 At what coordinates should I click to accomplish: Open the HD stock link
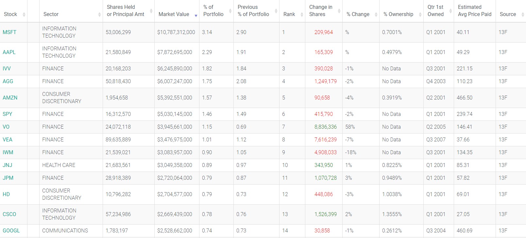point(6,194)
